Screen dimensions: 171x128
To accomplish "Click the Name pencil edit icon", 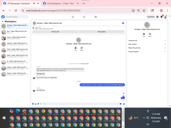I will click(x=81, y=48).
